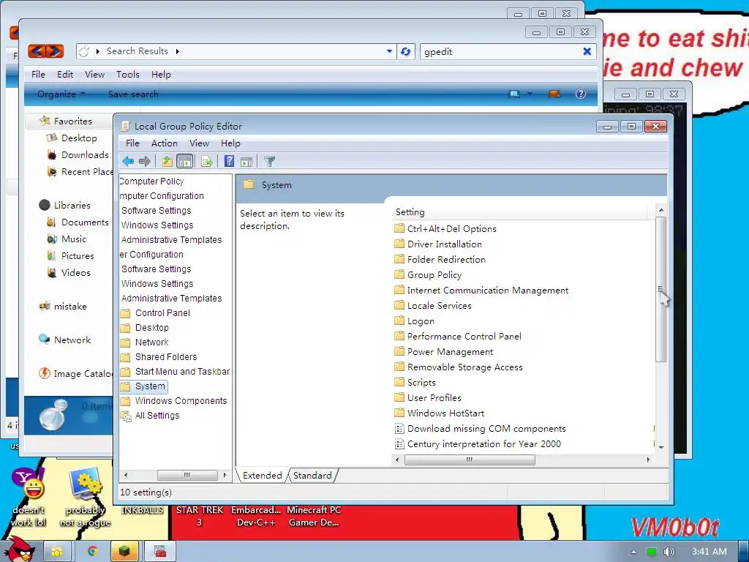Toggle the show/hide action pane icon
749x562 pixels.
[x=246, y=162]
